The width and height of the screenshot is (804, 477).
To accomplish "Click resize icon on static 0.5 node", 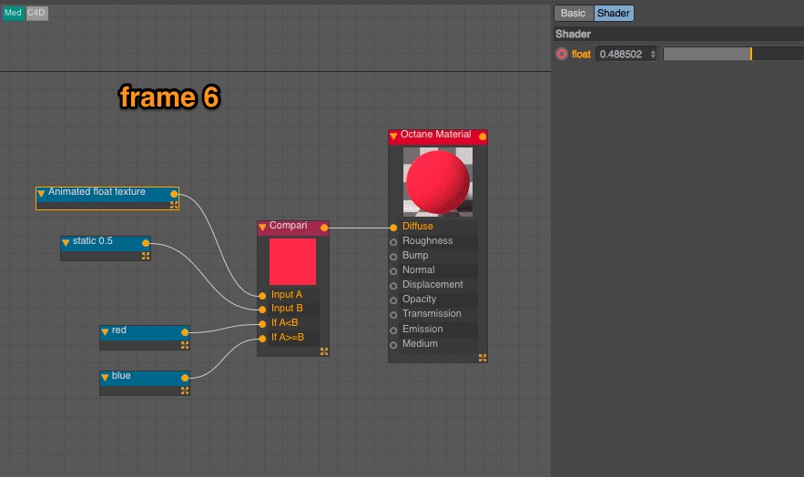I will tap(146, 256).
